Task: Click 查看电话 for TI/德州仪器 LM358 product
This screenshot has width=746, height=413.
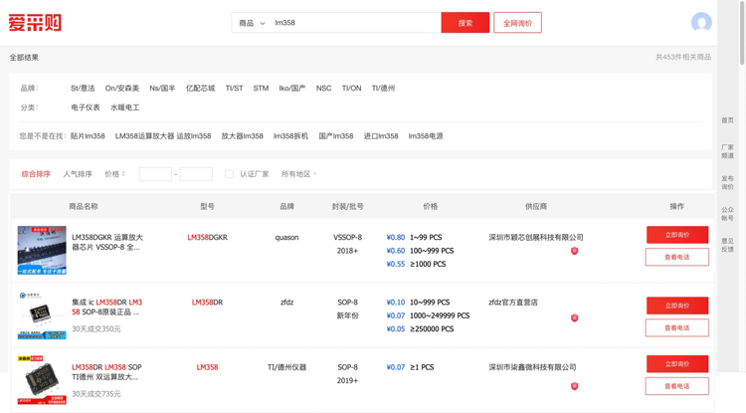Action: 677,386
